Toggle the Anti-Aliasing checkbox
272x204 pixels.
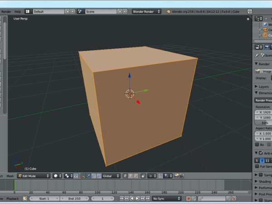(x=261, y=153)
